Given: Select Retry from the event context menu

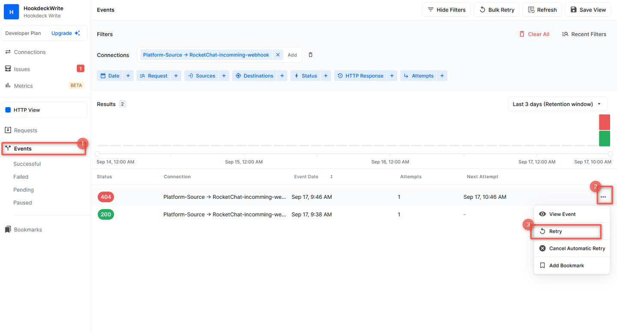Looking at the screenshot, I should pos(556,231).
